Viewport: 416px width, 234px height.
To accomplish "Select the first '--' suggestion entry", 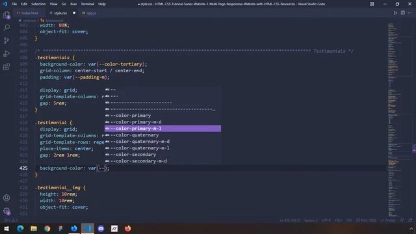I will click(x=162, y=90).
